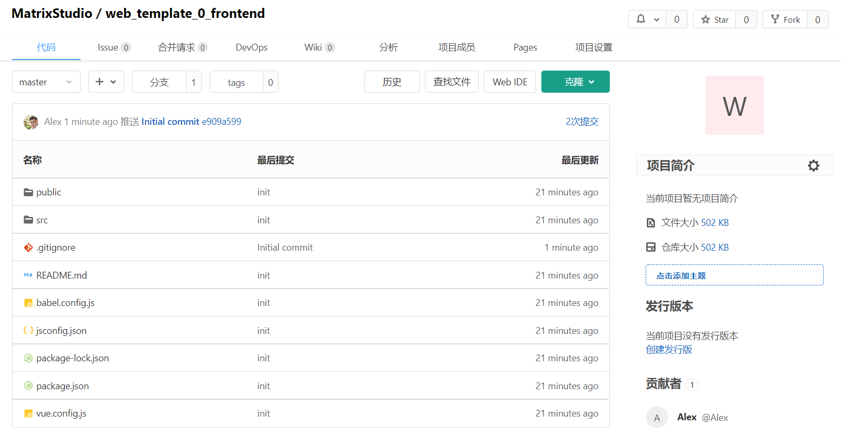Click the babel.config.js JS icon

(x=28, y=303)
